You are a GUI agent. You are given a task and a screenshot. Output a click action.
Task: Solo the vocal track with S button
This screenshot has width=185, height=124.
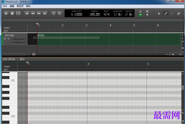[x=8, y=39]
